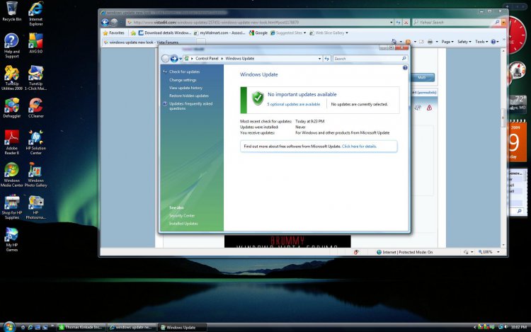Open Help and Support desktop icon
531x332 pixels.
click(x=12, y=46)
